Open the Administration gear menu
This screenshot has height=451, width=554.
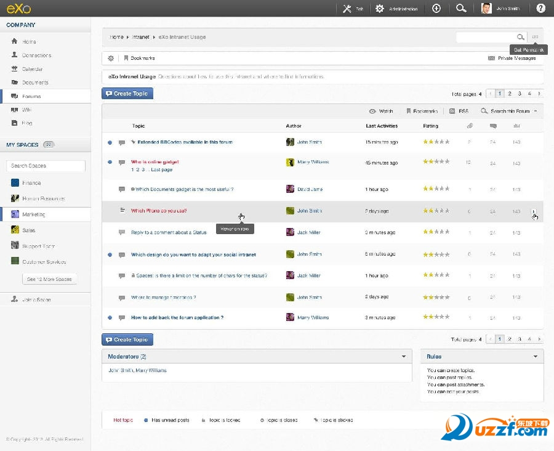pos(379,9)
